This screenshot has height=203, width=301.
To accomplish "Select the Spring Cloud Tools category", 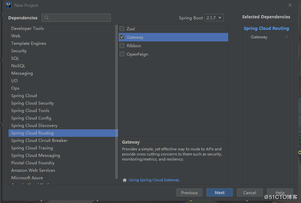I will coord(62,111).
